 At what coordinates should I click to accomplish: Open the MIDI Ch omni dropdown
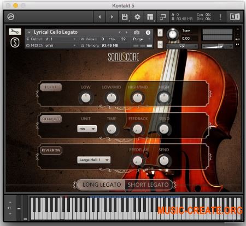[51, 45]
